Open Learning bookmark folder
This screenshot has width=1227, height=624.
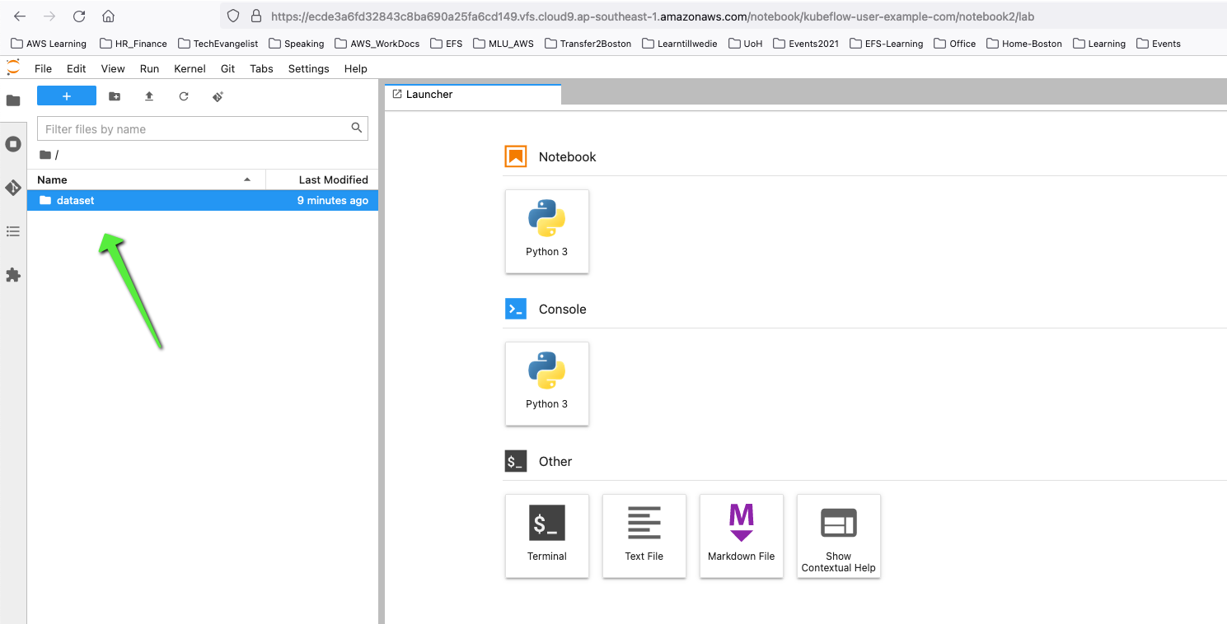[x=1099, y=44]
